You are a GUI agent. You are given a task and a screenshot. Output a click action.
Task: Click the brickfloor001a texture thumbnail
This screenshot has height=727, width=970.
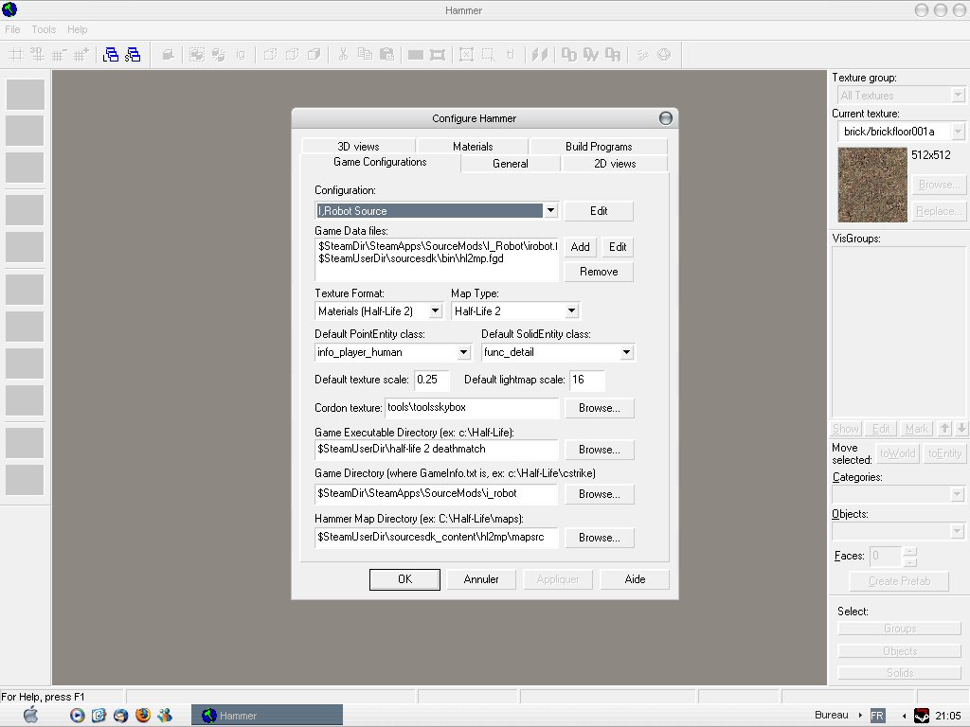coord(872,185)
